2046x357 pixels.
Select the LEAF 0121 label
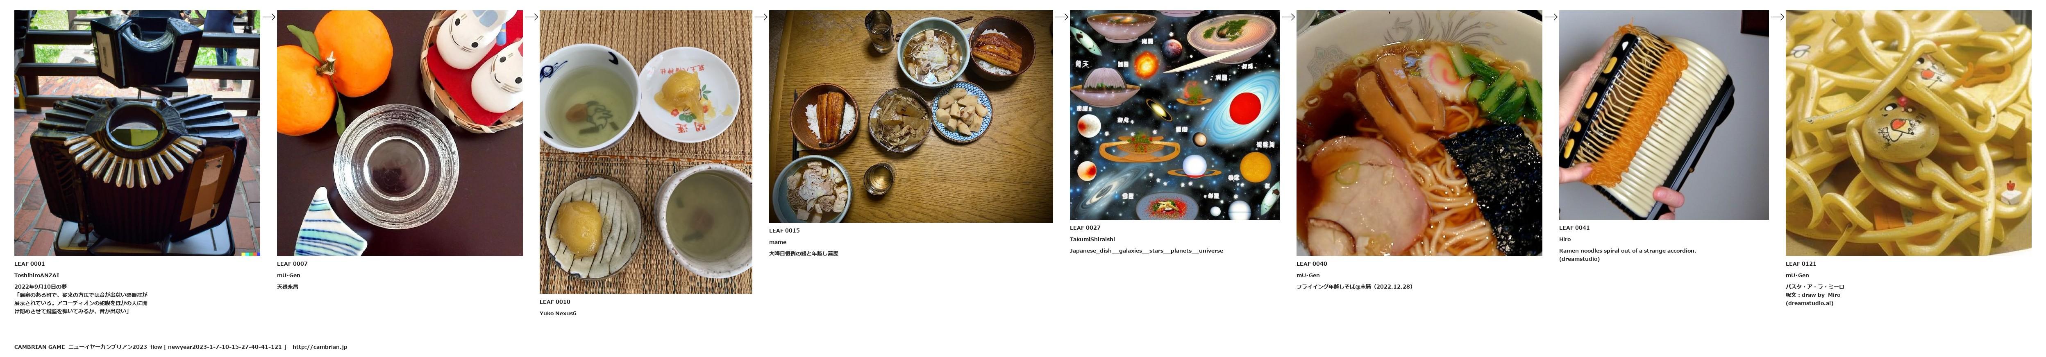[x=1801, y=263]
